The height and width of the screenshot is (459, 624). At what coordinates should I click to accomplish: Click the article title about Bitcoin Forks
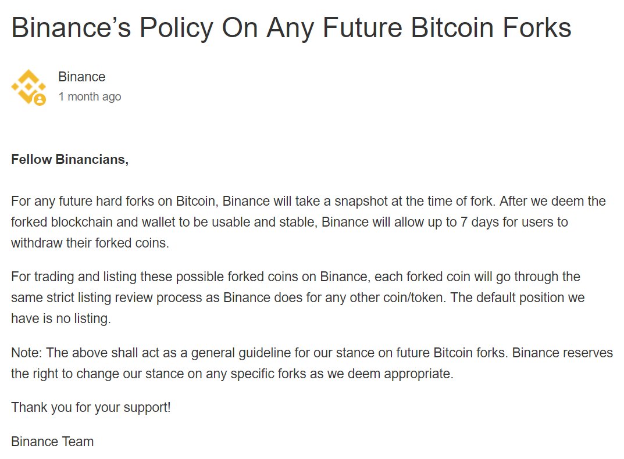point(291,27)
